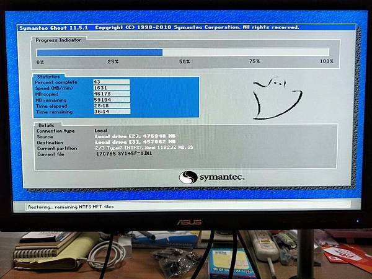Click the Current file label

pyautogui.click(x=51, y=154)
